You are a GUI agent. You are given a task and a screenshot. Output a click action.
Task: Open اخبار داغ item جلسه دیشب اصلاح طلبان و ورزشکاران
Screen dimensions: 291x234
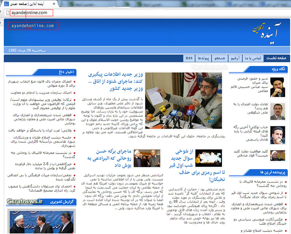point(43,141)
